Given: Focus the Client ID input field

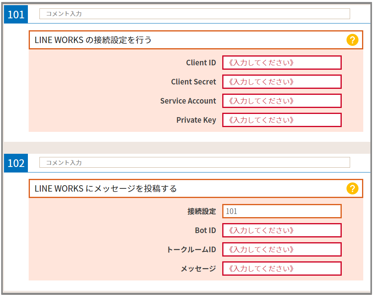Looking at the screenshot, I should click(x=282, y=63).
